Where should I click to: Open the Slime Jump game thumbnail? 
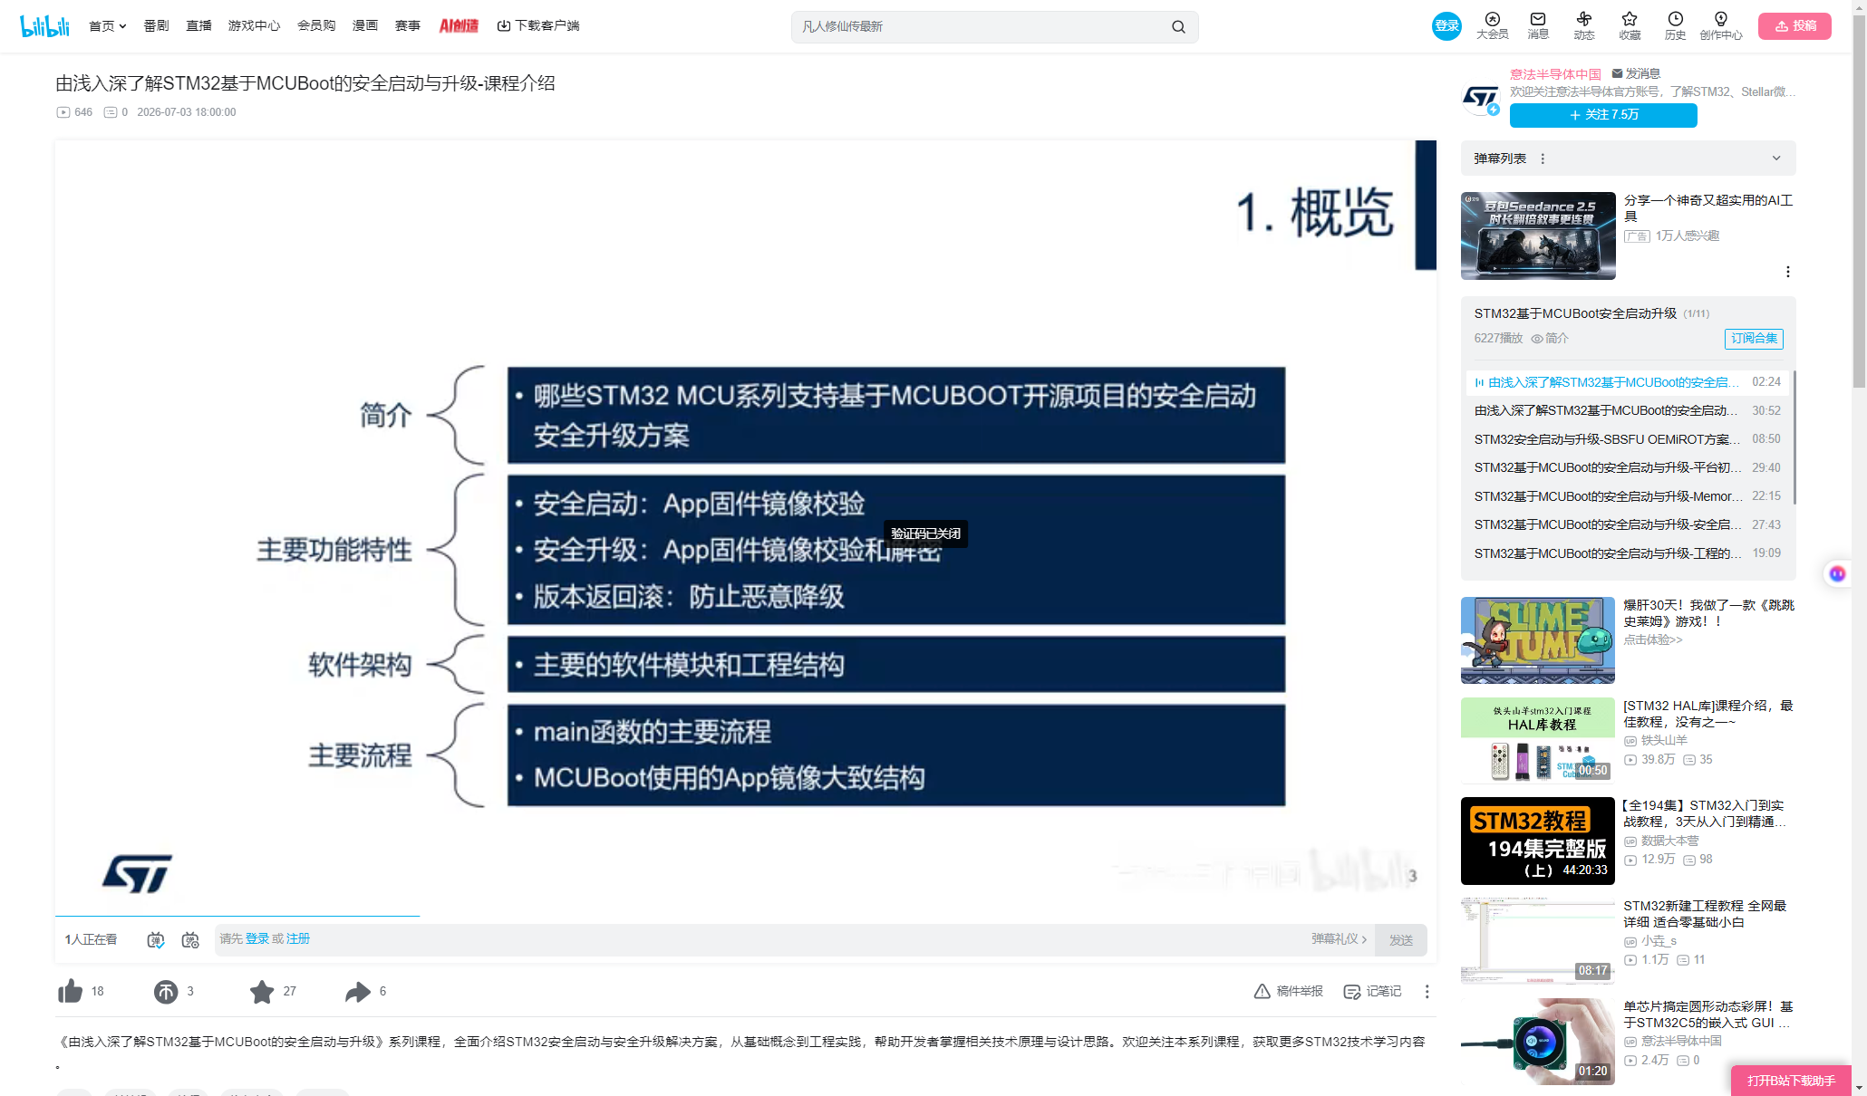click(1538, 640)
